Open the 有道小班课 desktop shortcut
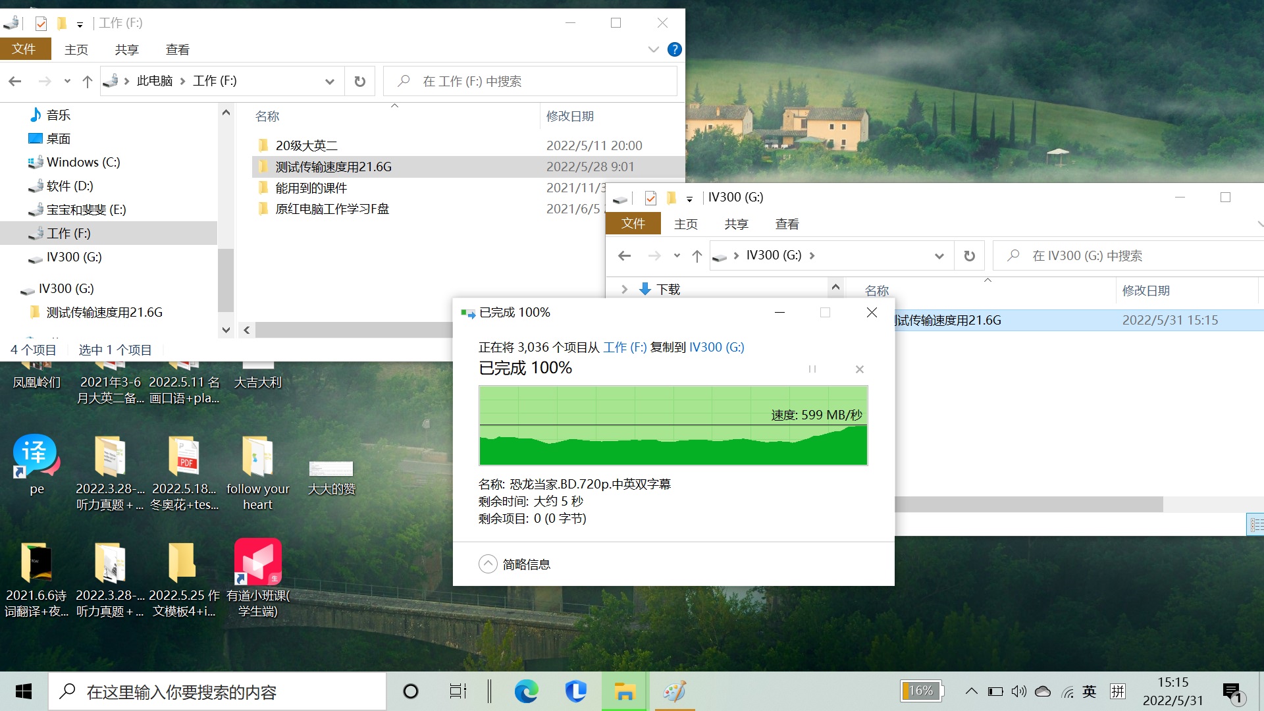The height and width of the screenshot is (711, 1264). click(x=258, y=579)
